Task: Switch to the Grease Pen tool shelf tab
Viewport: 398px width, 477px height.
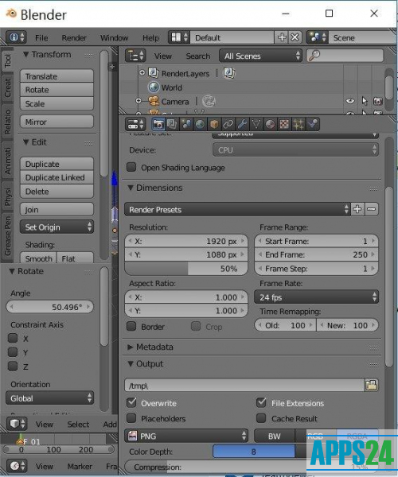Action: (7, 236)
